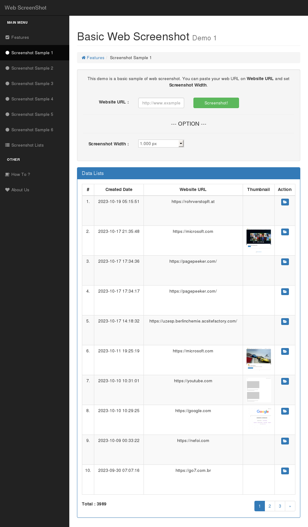
Task: Open folder icon for youtube.com row
Action: pyautogui.click(x=285, y=381)
